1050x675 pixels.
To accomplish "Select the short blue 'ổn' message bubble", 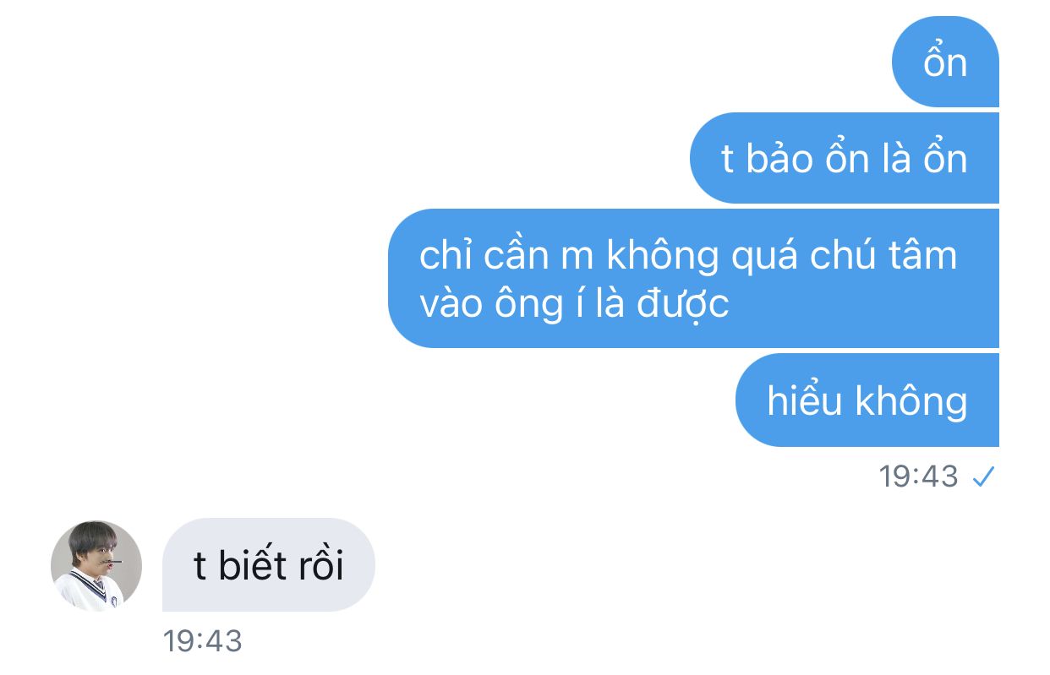I will [945, 61].
